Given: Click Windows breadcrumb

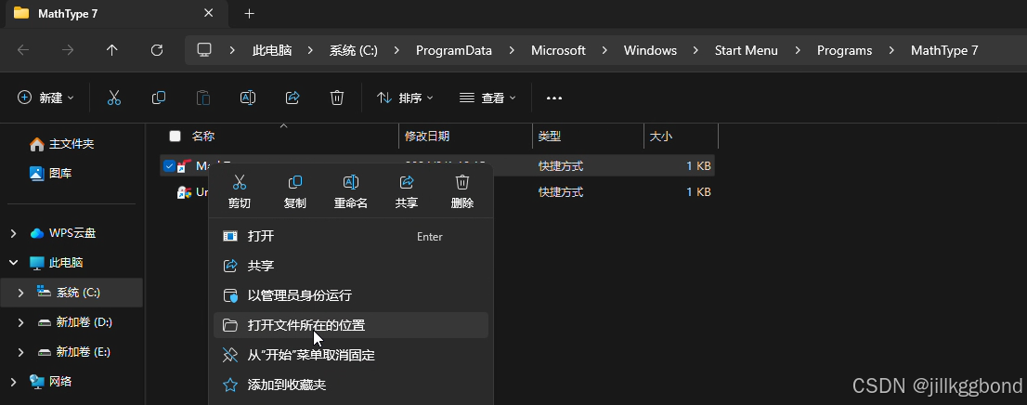Looking at the screenshot, I should coord(650,50).
